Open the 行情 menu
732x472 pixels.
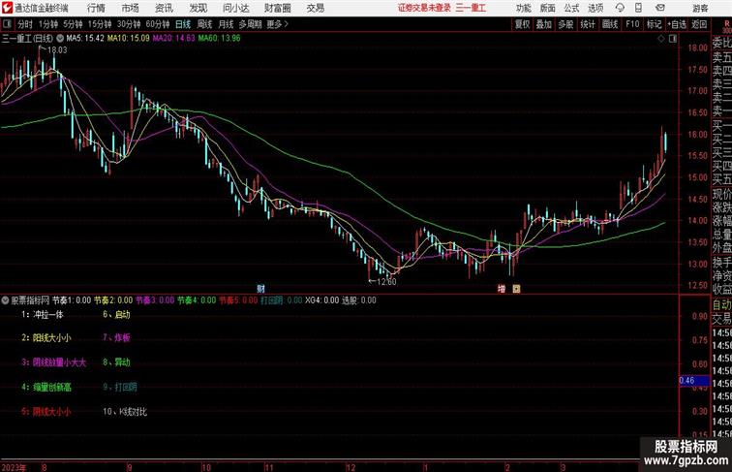tap(96, 8)
